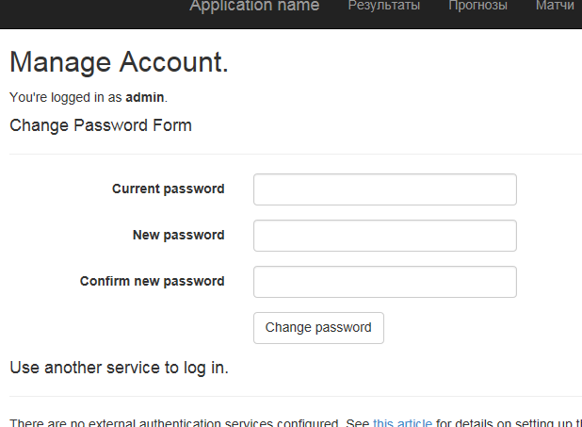582x427 pixels.
Task: Click the bold admin username
Action: click(x=144, y=97)
